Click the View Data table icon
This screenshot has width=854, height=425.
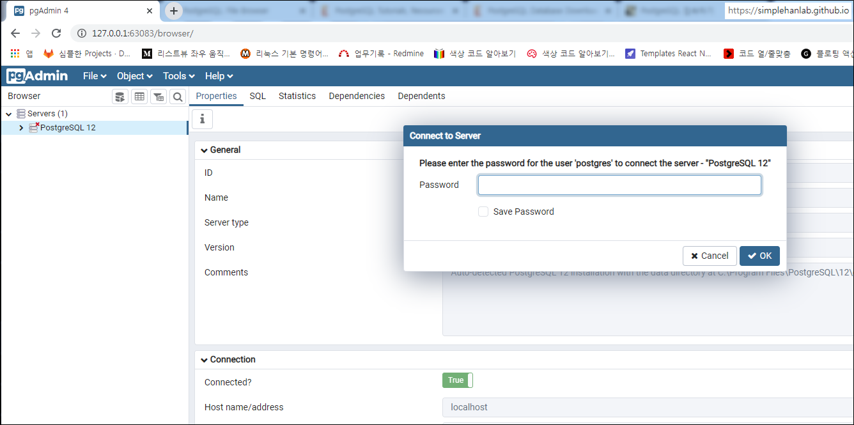pos(139,97)
